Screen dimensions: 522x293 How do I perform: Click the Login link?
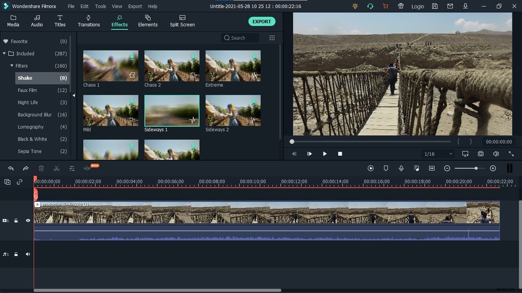pyautogui.click(x=417, y=6)
